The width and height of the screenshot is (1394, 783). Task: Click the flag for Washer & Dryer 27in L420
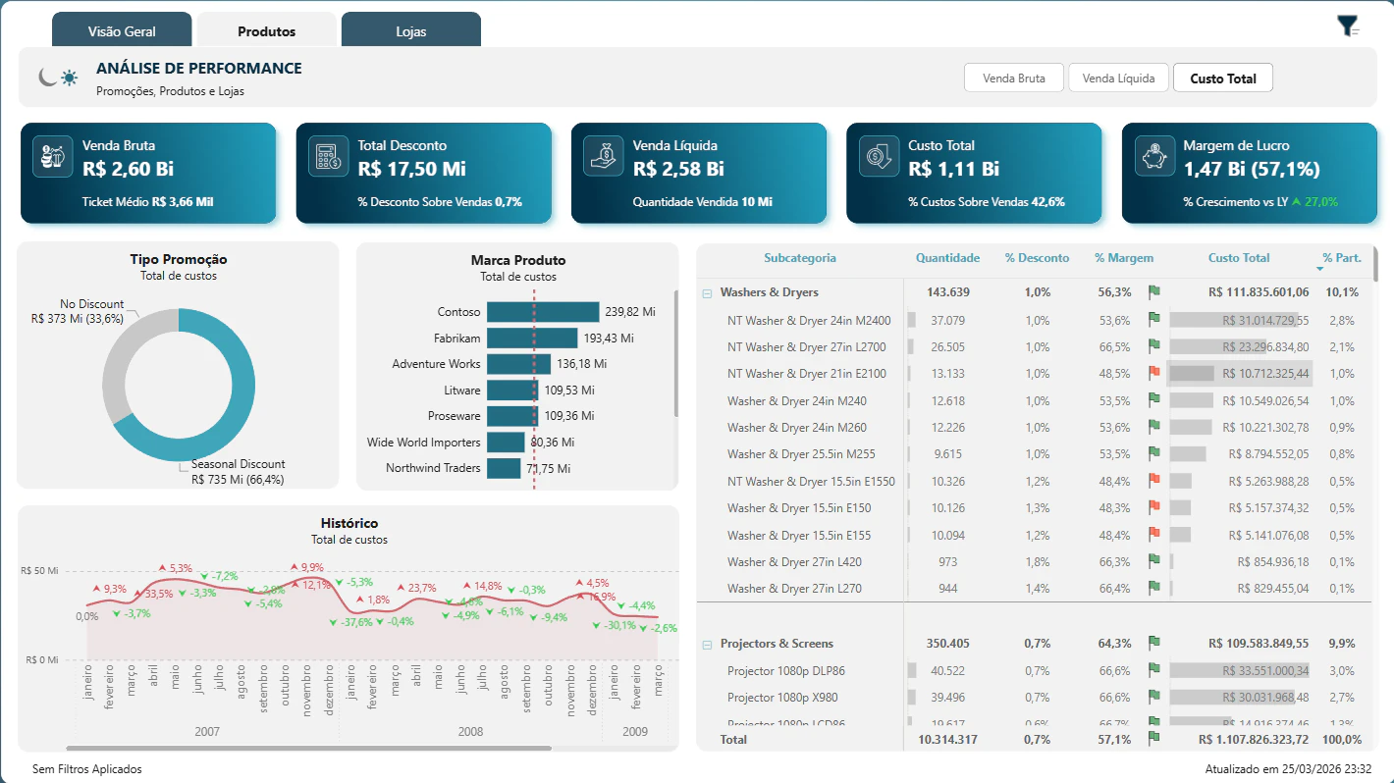(x=1154, y=561)
